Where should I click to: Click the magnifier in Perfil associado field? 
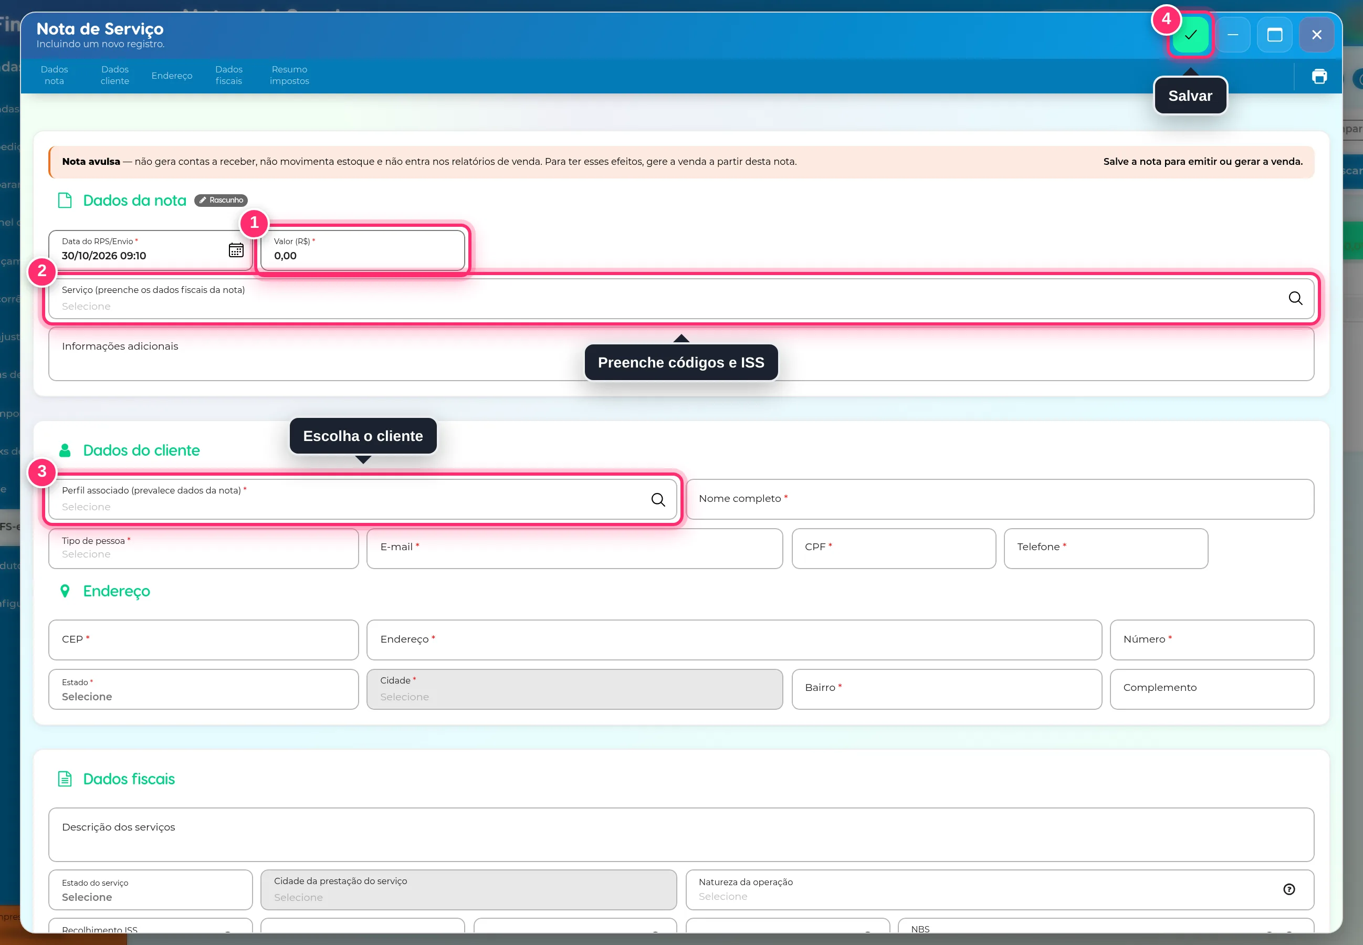point(658,500)
